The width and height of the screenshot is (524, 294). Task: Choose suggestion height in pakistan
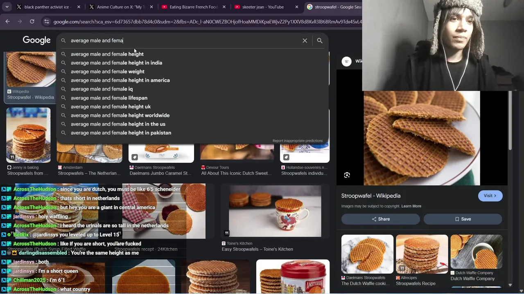192,133
